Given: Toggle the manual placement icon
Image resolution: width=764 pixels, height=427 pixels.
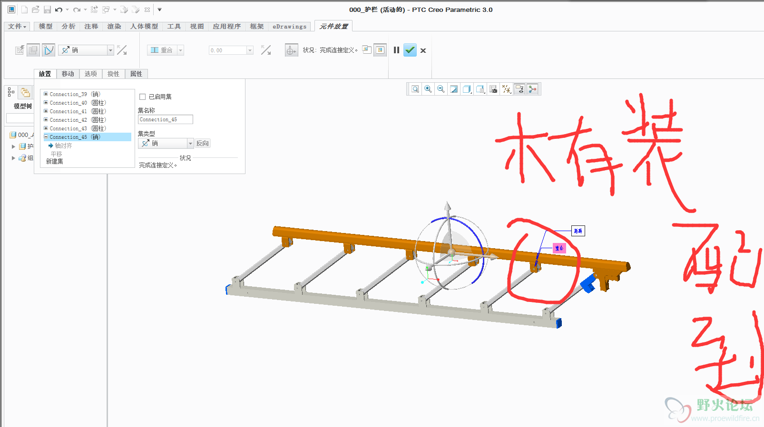Looking at the screenshot, I should [x=33, y=50].
